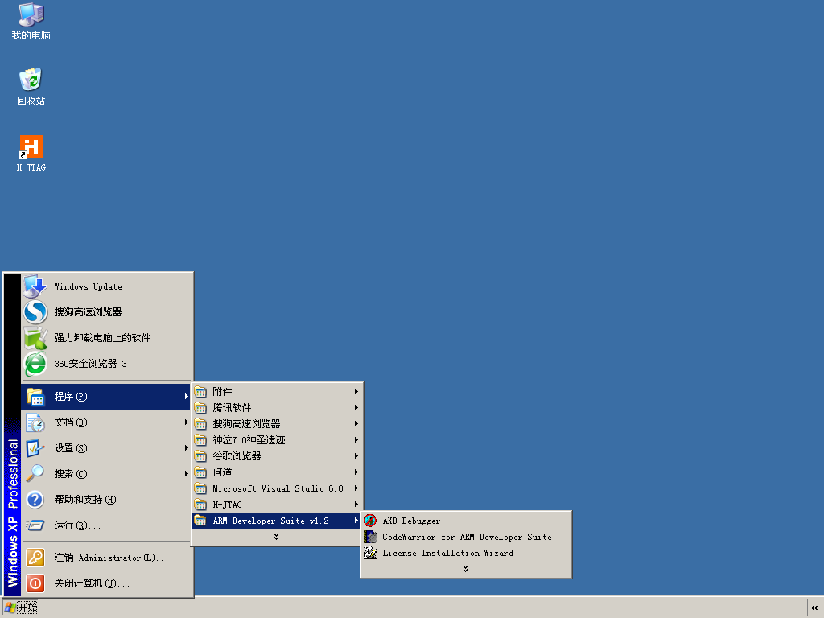Show more programs via double chevron
The width and height of the screenshot is (824, 618).
click(x=277, y=537)
